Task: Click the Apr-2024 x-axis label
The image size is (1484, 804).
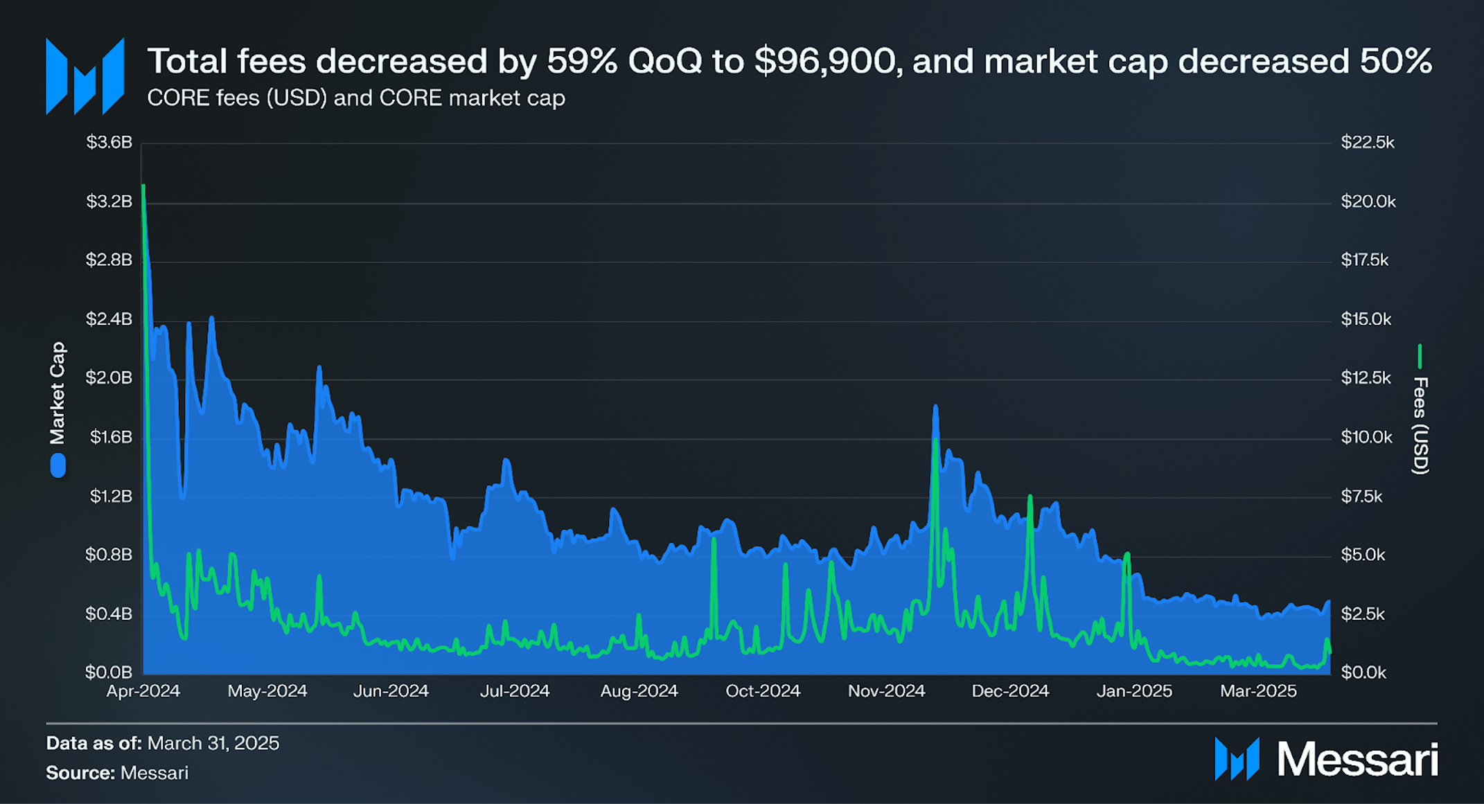Action: [143, 691]
